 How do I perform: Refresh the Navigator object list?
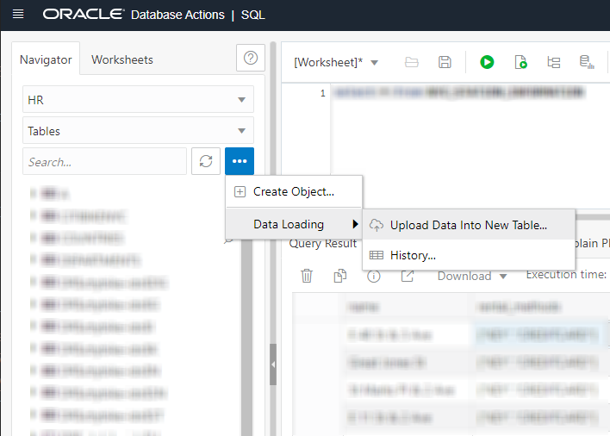(206, 161)
